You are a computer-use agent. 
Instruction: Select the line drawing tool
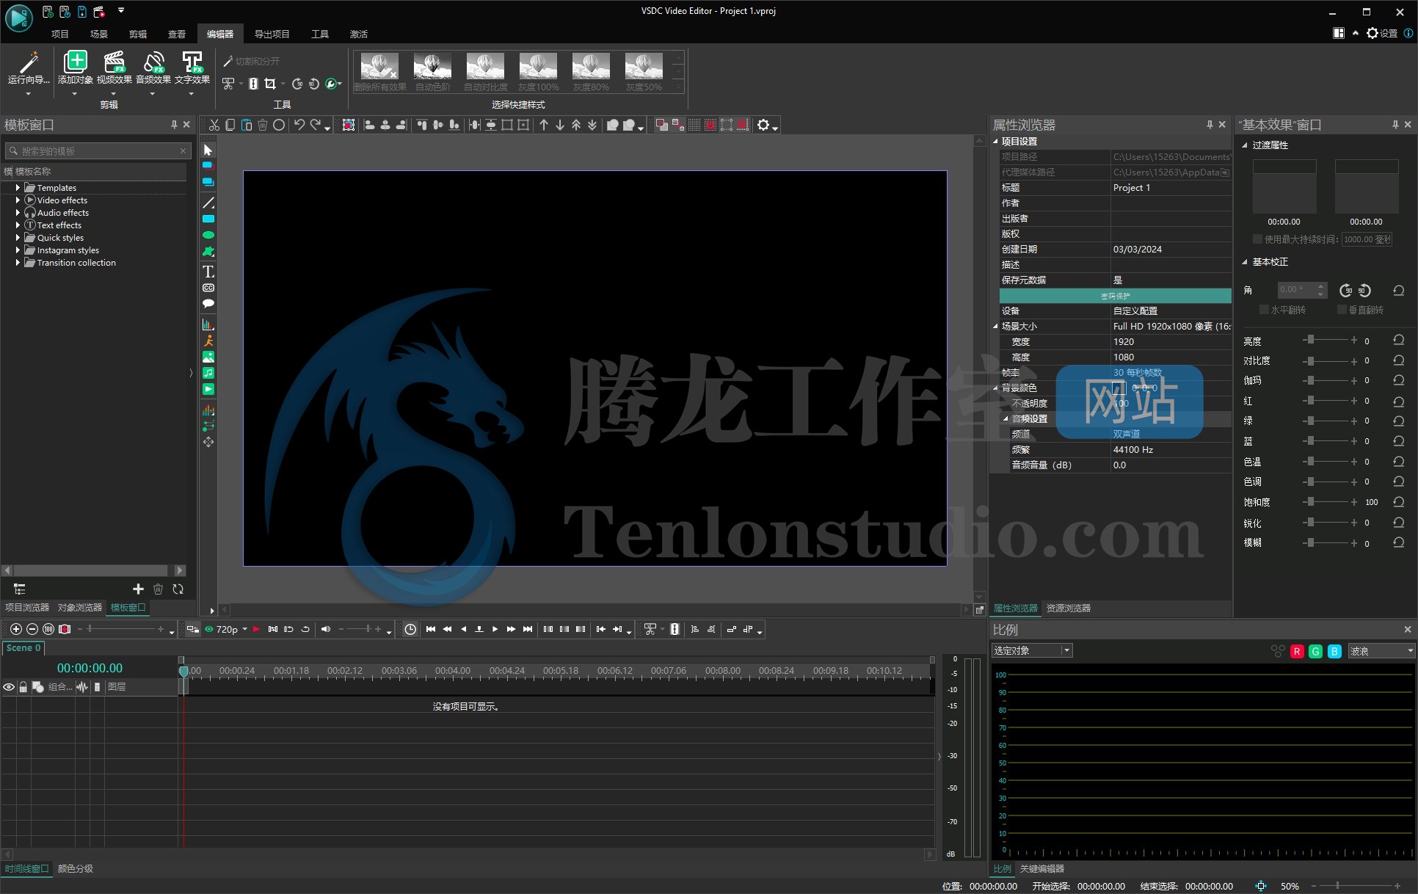click(208, 203)
